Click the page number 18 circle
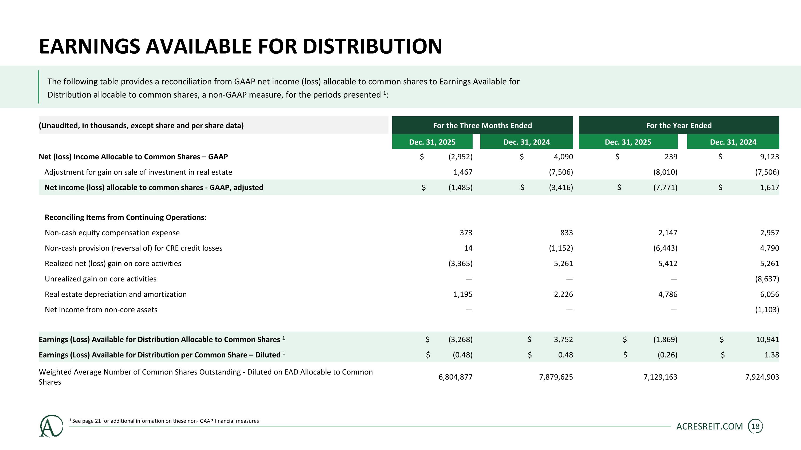The height and width of the screenshot is (450, 801). (x=755, y=427)
